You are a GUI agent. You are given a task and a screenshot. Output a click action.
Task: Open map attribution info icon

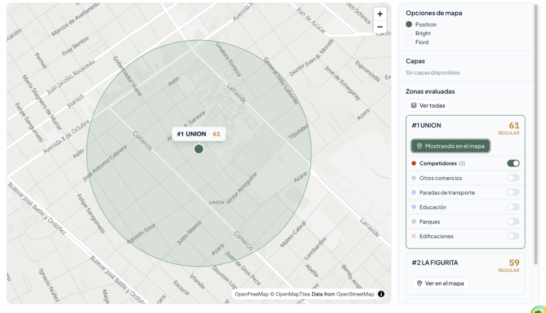point(381,294)
